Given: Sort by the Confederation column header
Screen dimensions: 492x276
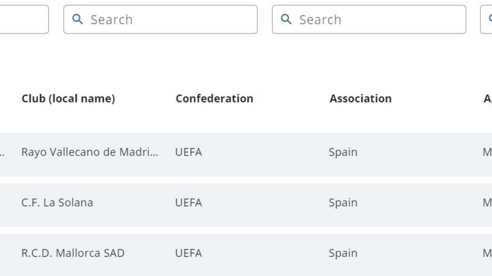Looking at the screenshot, I should tap(214, 99).
